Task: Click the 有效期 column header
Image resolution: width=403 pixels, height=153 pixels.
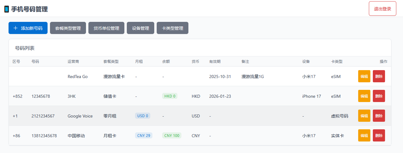Action: coord(215,62)
